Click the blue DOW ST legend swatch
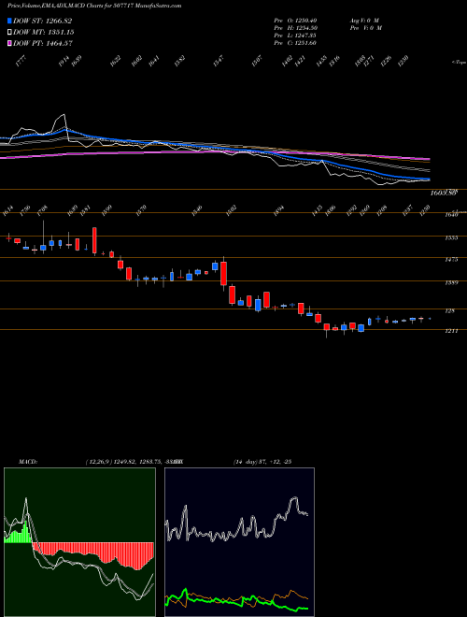The image size is (467, 617). coord(9,21)
